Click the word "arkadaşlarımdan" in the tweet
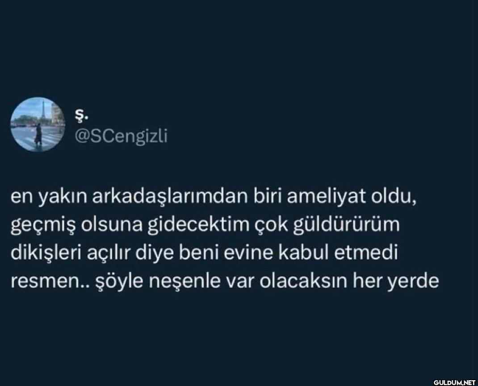 tap(170, 197)
